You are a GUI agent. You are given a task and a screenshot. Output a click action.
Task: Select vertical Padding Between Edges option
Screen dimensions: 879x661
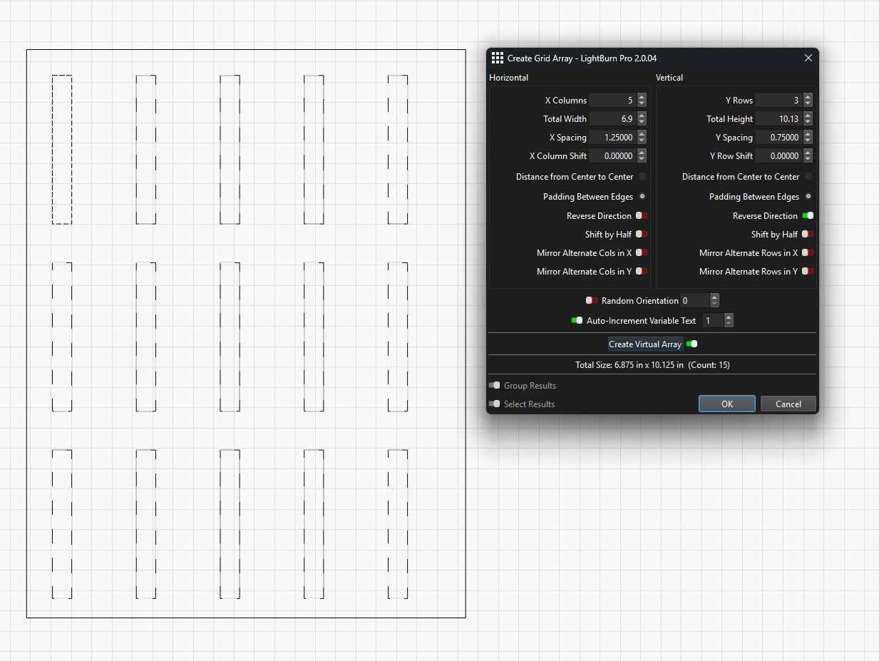pos(808,197)
